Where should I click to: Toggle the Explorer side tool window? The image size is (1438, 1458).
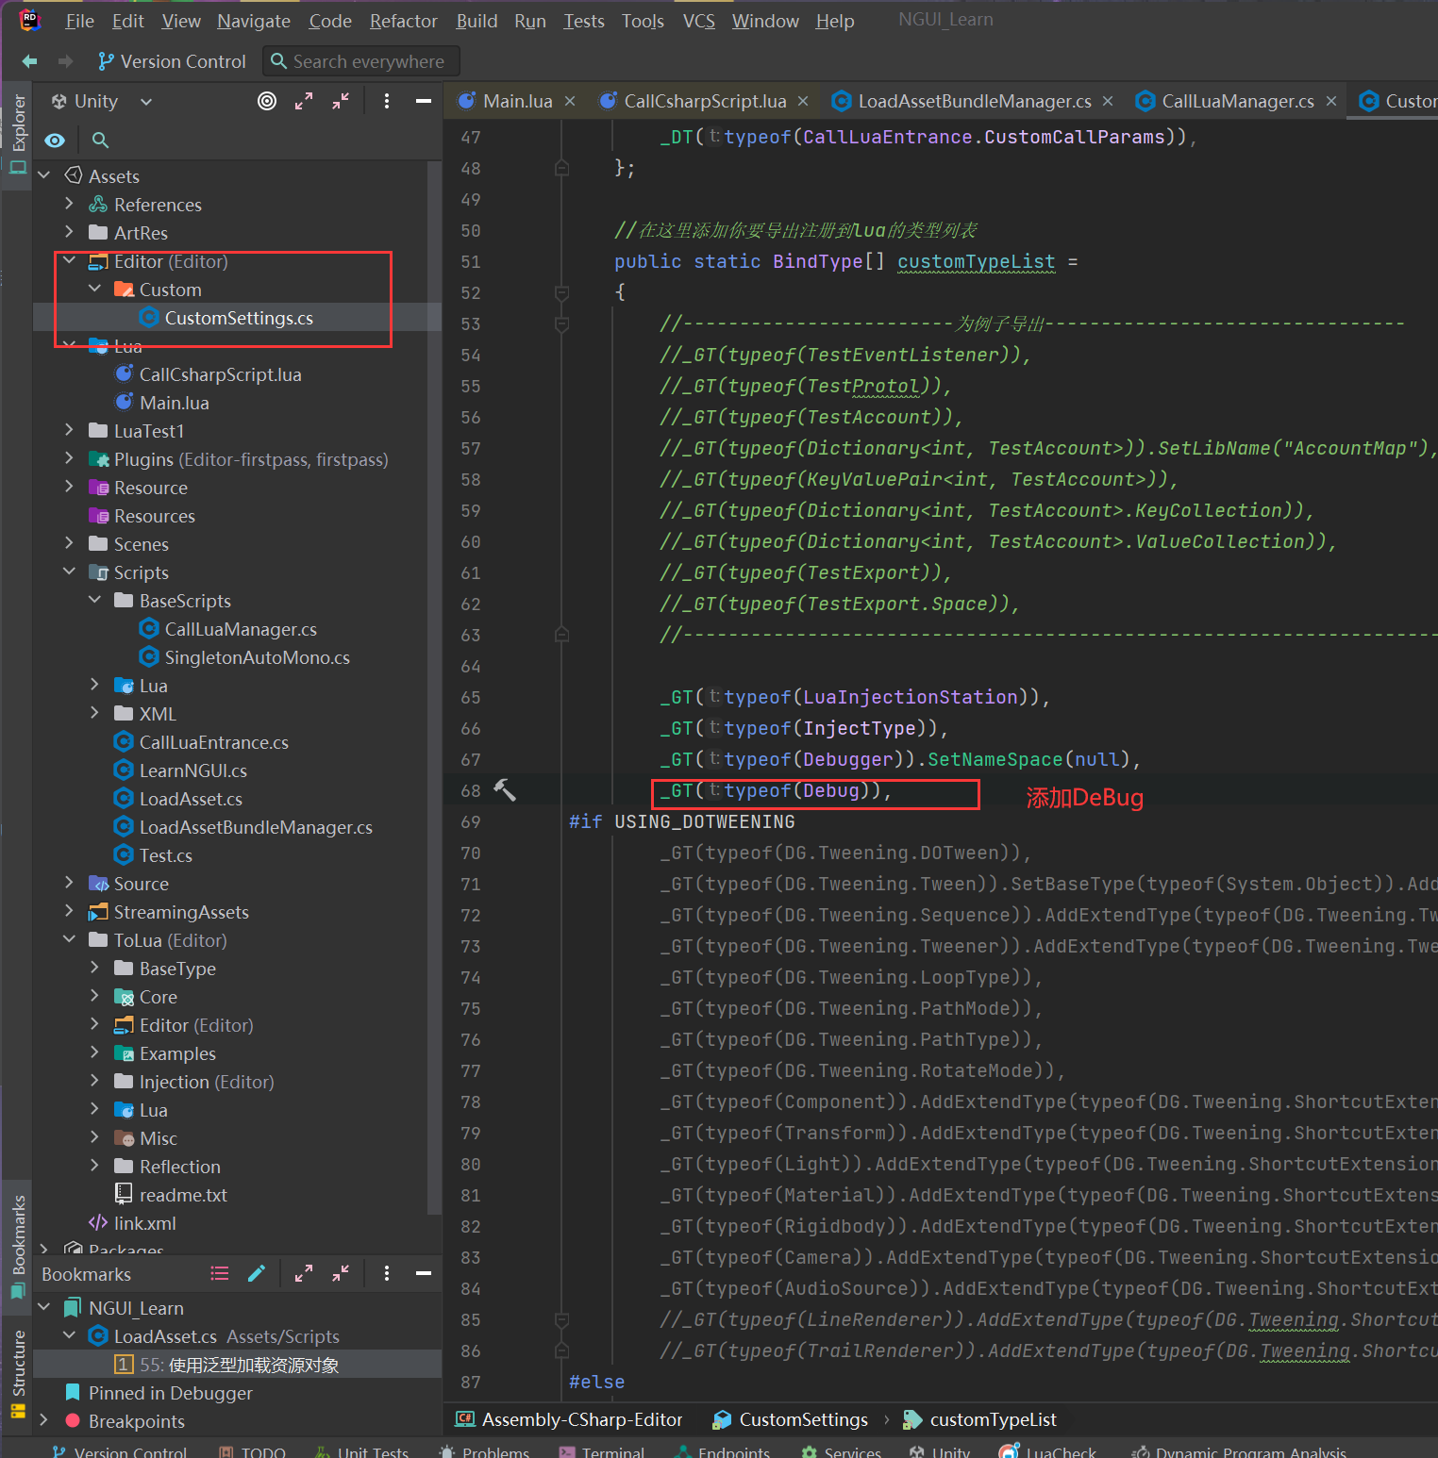coord(18,135)
